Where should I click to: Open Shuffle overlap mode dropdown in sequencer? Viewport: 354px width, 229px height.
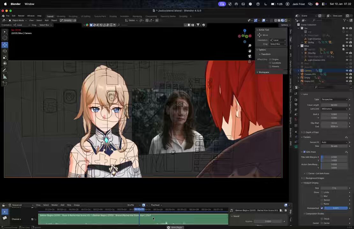[x=134, y=205]
